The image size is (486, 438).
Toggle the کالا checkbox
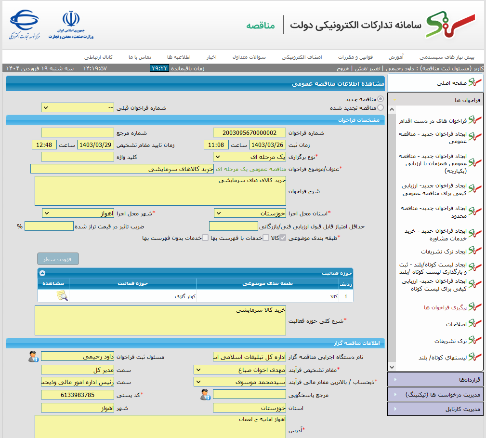(283, 238)
